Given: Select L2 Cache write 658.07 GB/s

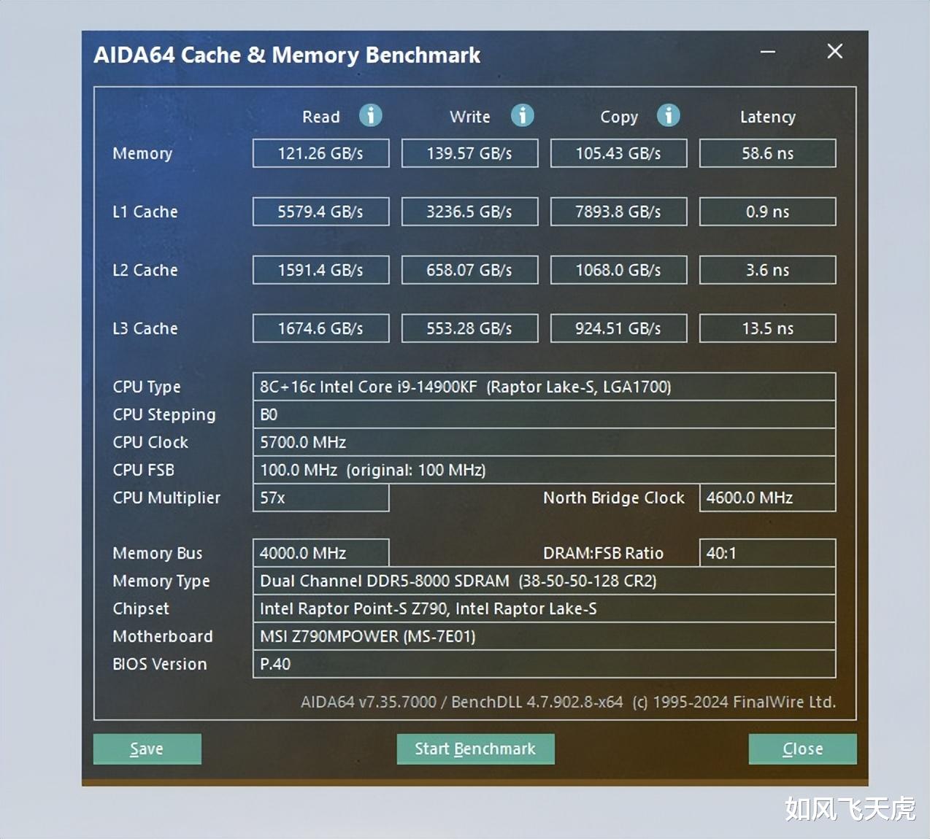Looking at the screenshot, I should pyautogui.click(x=469, y=270).
